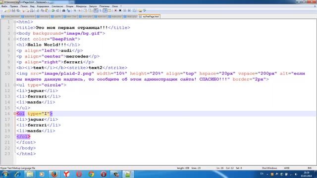Open the Макросы menu
Screen dimensions: 317x178
point(81,6)
